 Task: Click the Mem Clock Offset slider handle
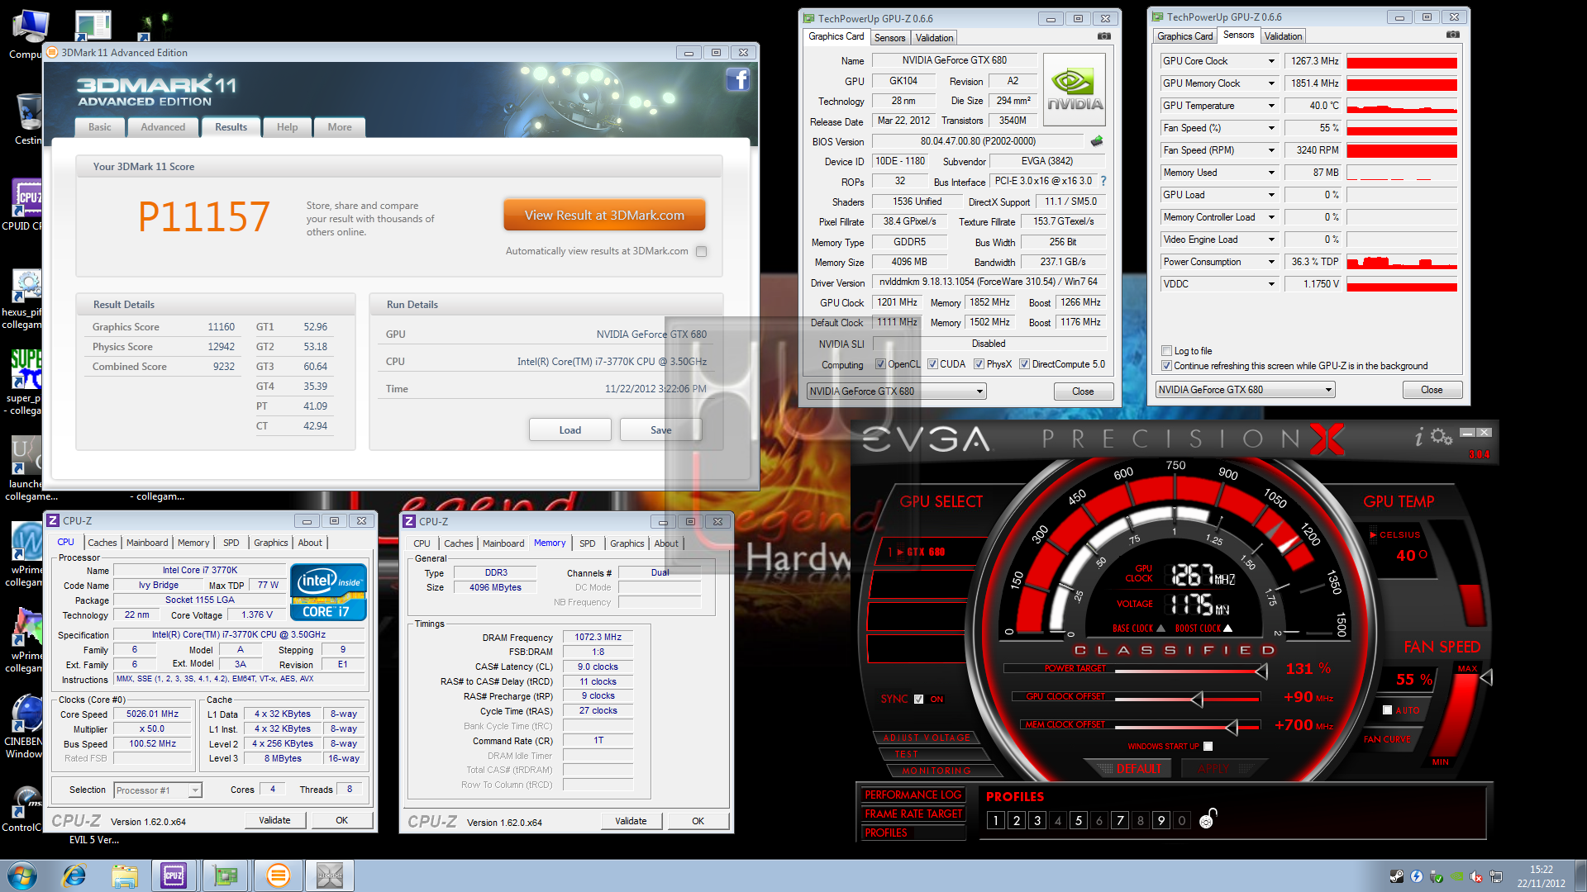click(x=1231, y=728)
